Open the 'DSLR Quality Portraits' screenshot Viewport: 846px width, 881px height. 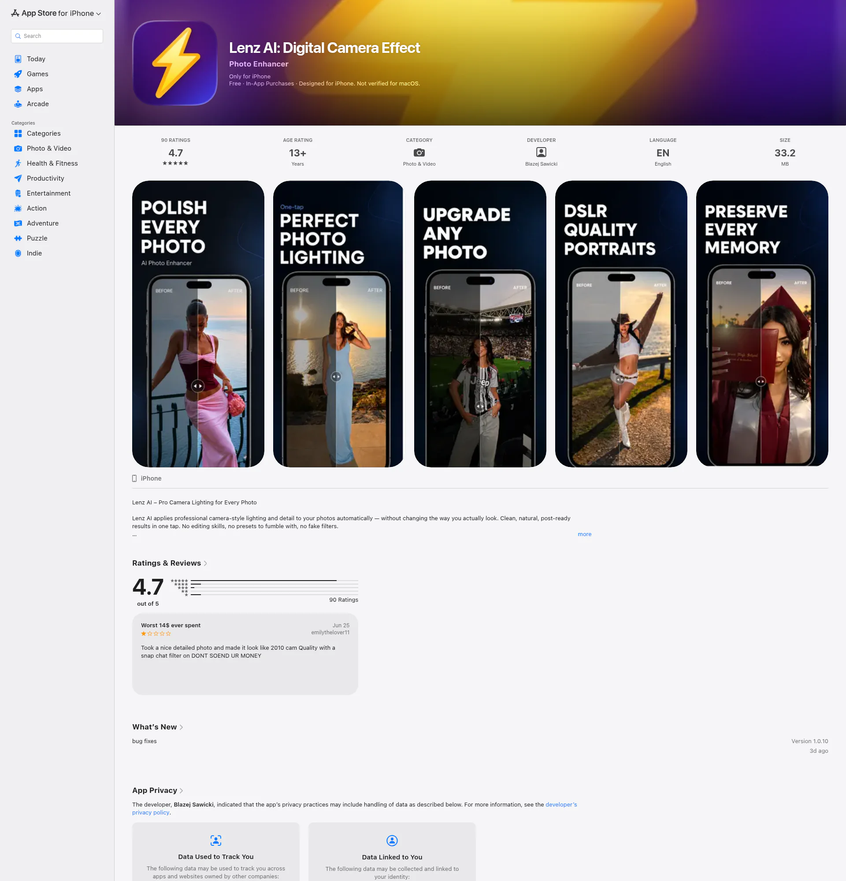[621, 324]
